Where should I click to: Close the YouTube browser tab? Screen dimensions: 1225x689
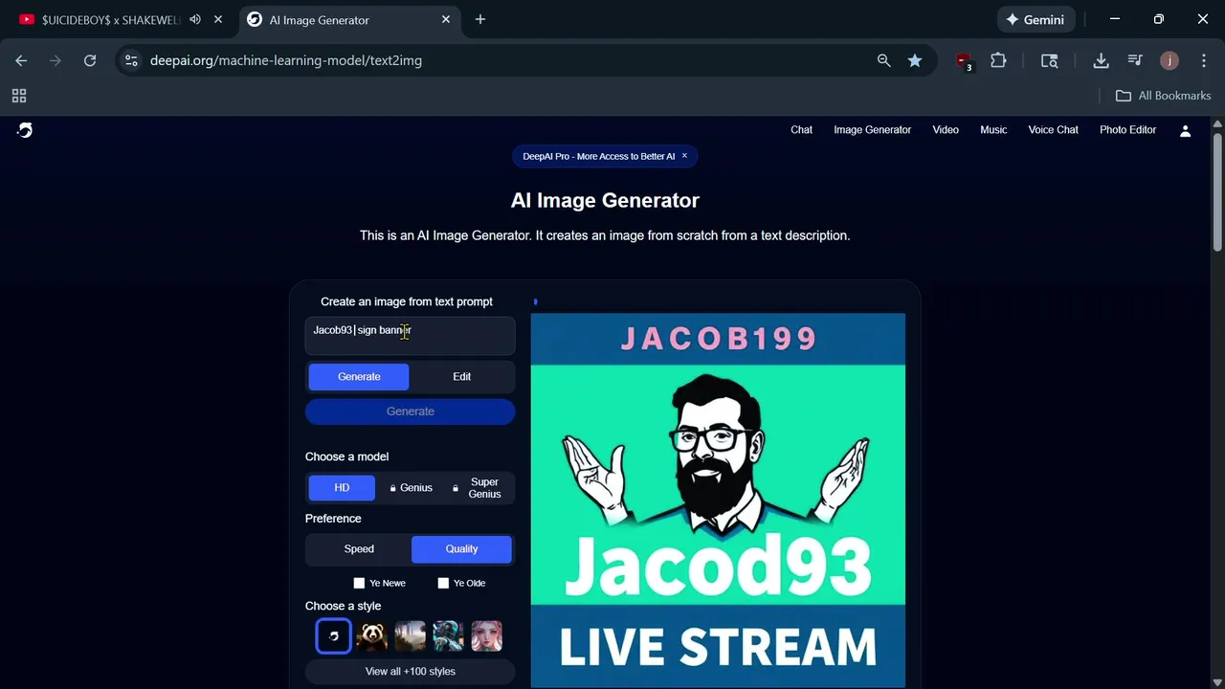(218, 19)
